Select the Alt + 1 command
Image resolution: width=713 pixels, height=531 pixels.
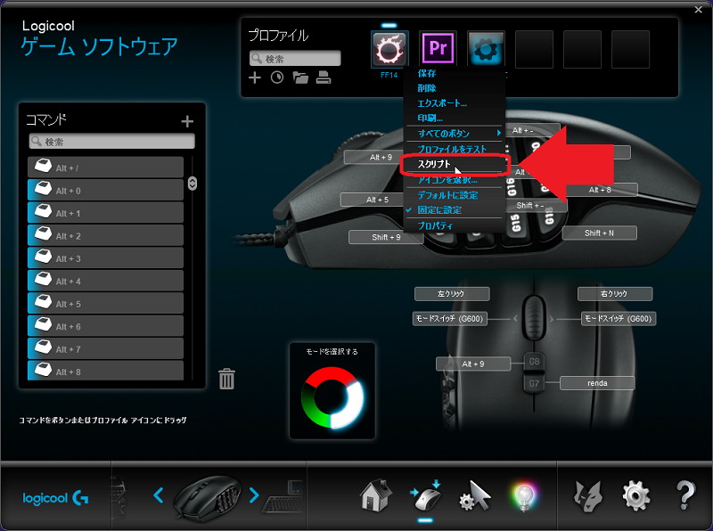[105, 213]
